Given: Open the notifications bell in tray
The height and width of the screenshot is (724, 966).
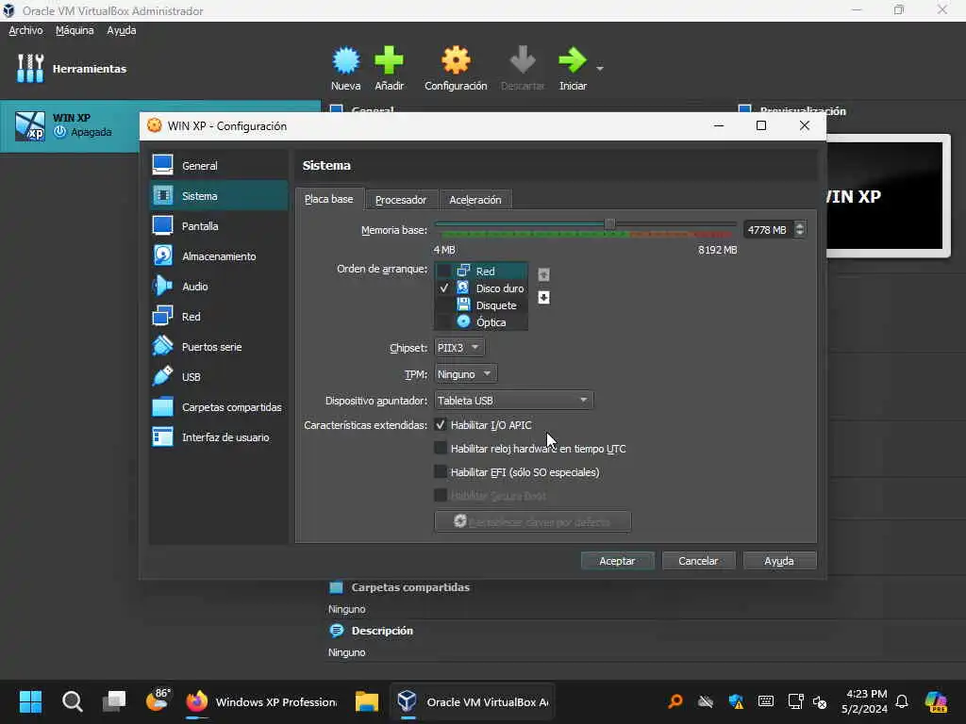Looking at the screenshot, I should pyautogui.click(x=901, y=701).
